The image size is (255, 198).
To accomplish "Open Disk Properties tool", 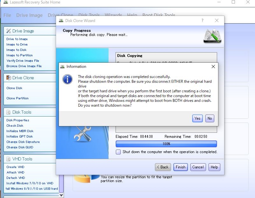I will pyautogui.click(x=18, y=120).
